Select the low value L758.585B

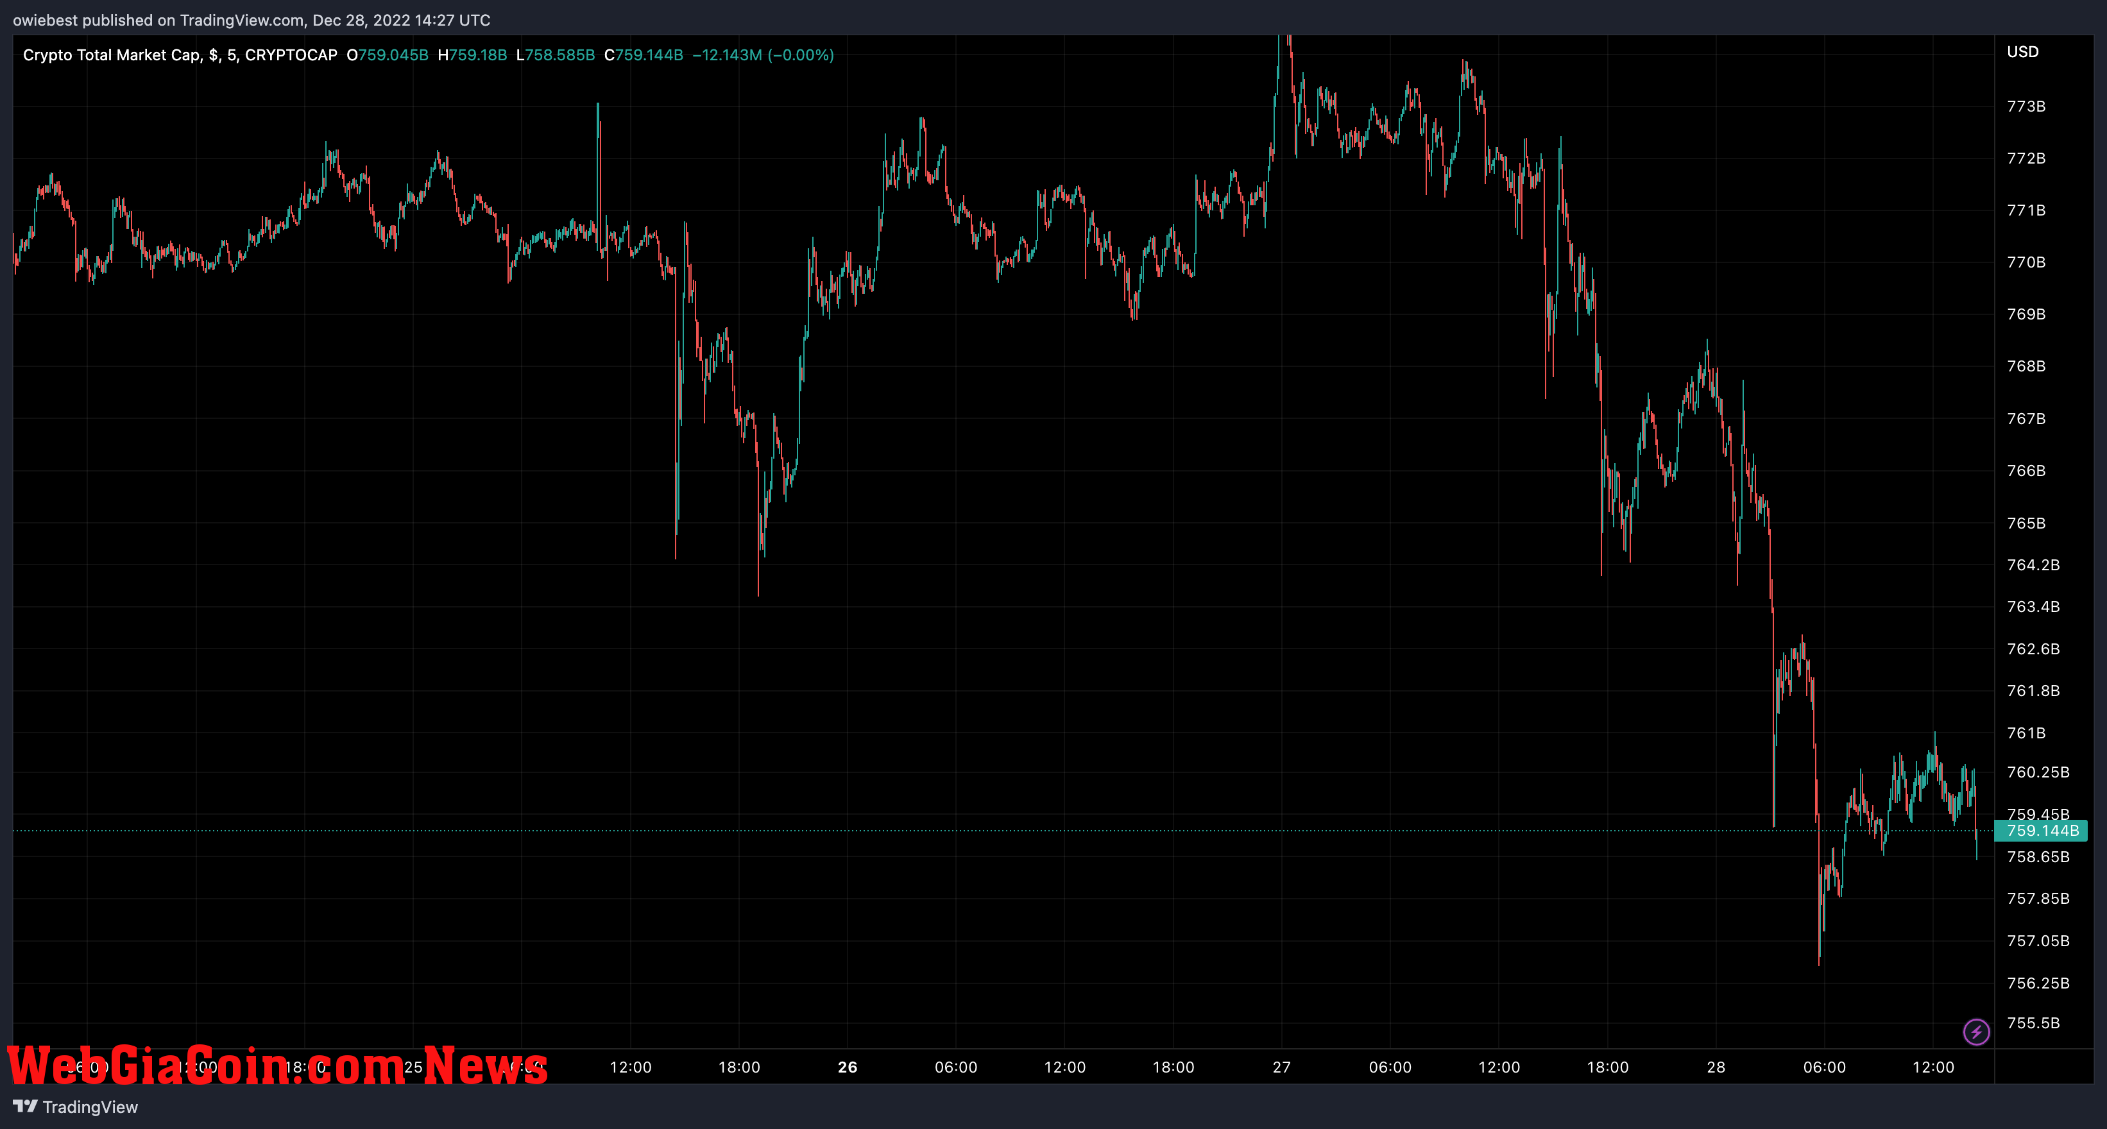556,55
